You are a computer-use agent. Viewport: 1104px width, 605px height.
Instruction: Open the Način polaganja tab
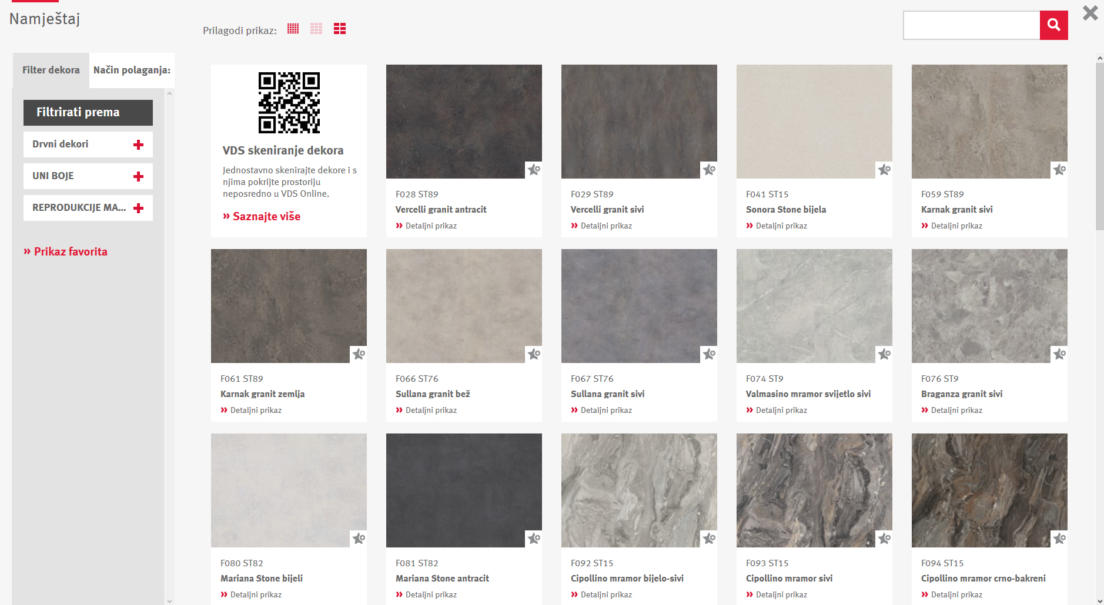(x=132, y=70)
